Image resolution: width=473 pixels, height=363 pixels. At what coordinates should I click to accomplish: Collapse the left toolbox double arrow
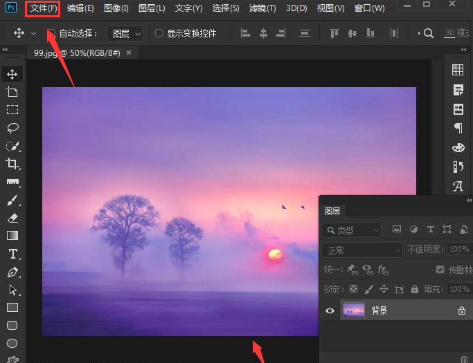[x=5, y=49]
